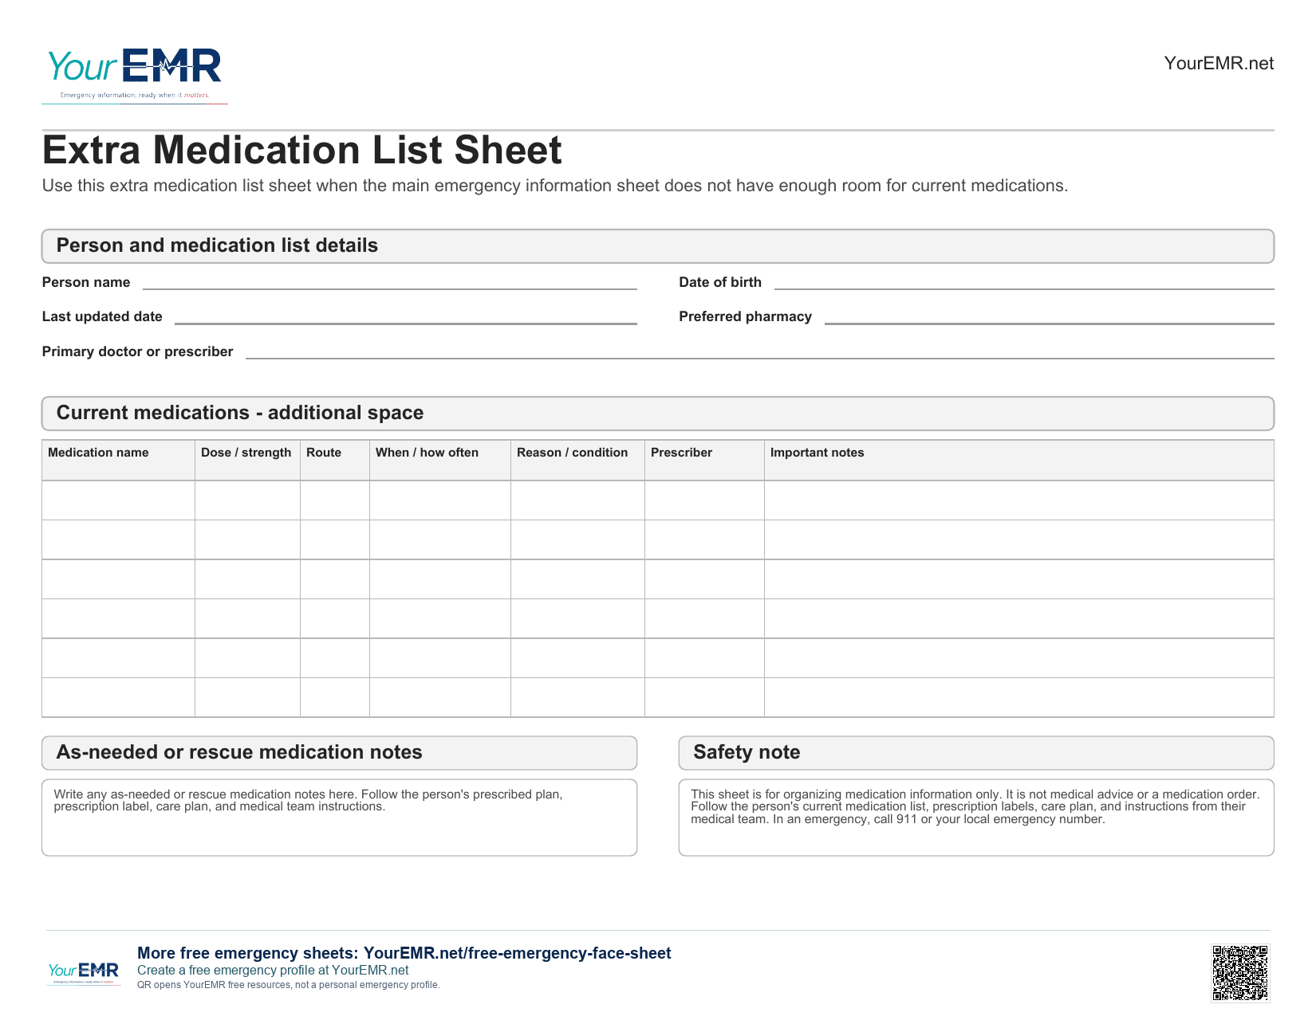
Task: Click the subtitle sentence under the title
Action: point(555,186)
